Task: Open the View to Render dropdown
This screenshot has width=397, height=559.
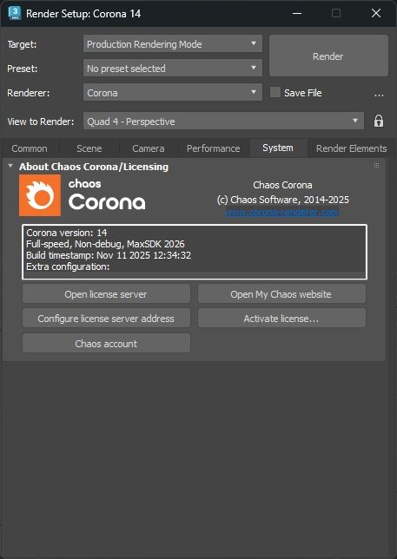Action: coord(223,122)
